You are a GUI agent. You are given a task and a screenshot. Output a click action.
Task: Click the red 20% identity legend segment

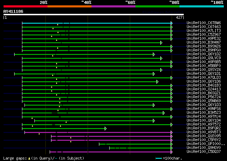pyautogui.click(x=26, y=6)
